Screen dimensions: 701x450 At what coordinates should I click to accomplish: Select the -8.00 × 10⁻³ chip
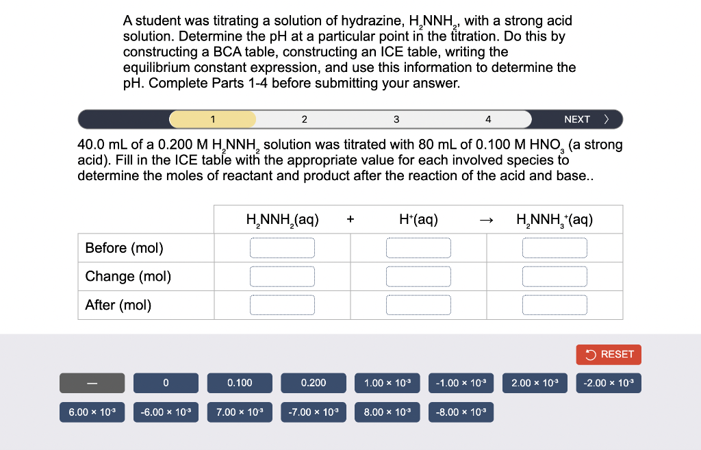tap(461, 412)
